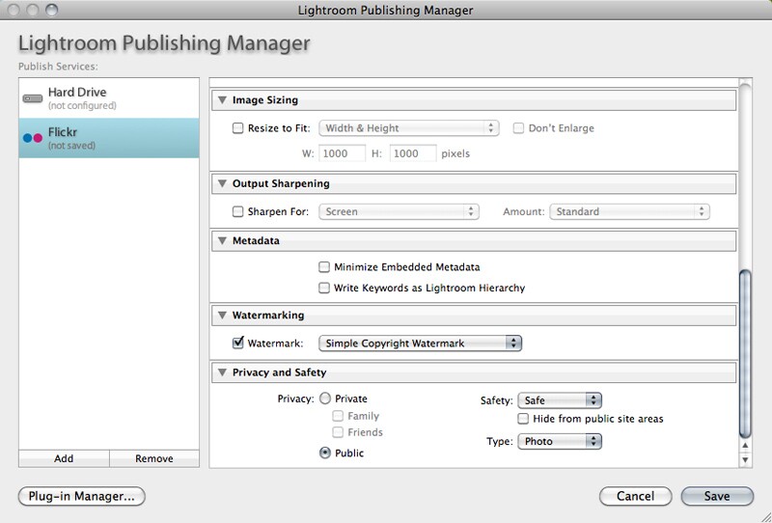Click the height H input field
Viewport: 772px width, 523px height.
413,153
